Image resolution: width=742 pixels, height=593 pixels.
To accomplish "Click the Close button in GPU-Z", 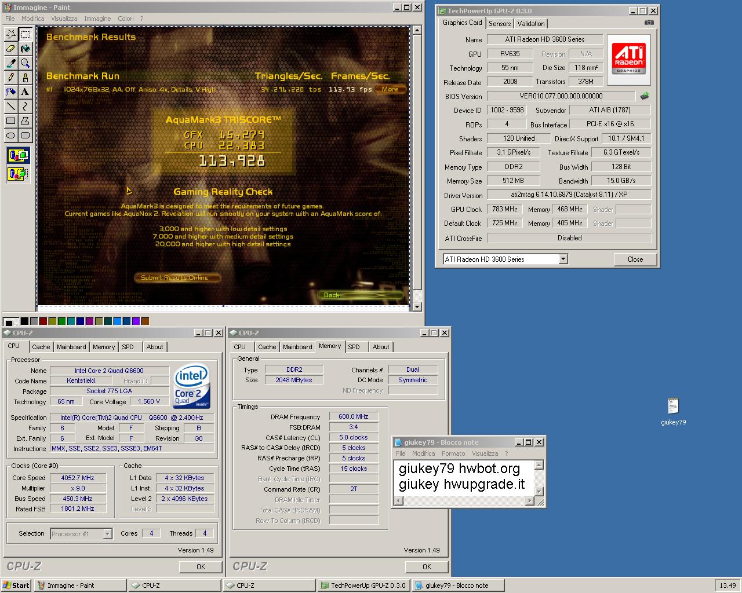I will (635, 259).
